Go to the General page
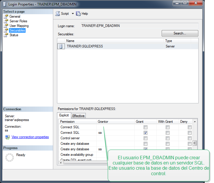214x183 pixels. 15,17
